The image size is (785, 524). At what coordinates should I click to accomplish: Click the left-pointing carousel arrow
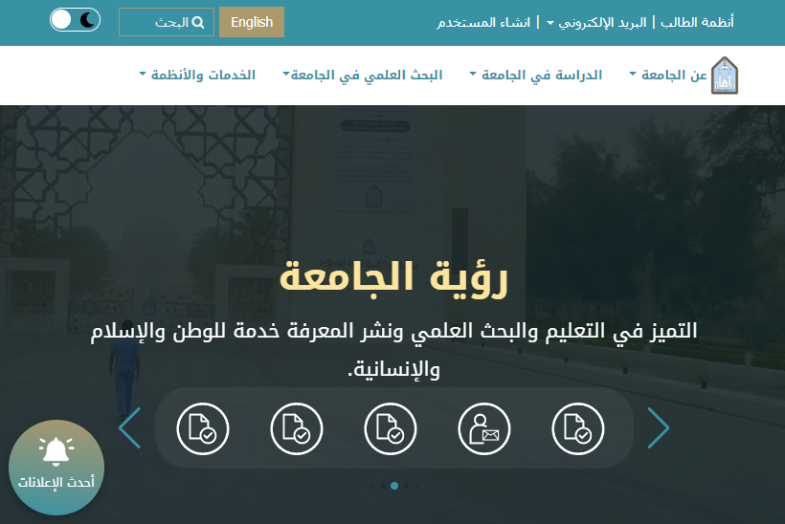pyautogui.click(x=129, y=428)
